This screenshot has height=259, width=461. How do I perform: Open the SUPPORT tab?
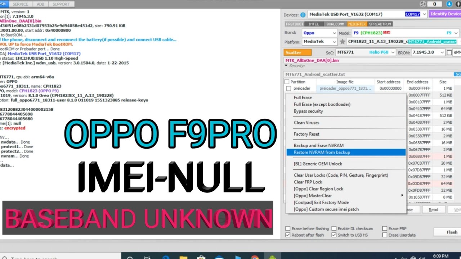click(61, 4)
